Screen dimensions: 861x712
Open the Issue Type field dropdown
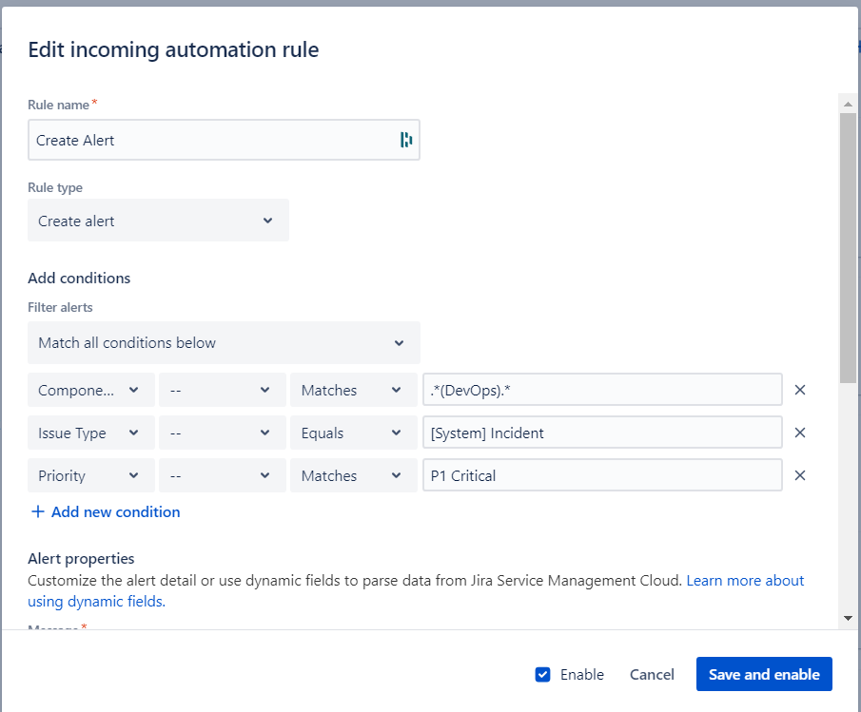(x=91, y=433)
